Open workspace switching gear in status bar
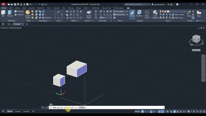This screenshot has width=206, height=116. (x=188, y=111)
